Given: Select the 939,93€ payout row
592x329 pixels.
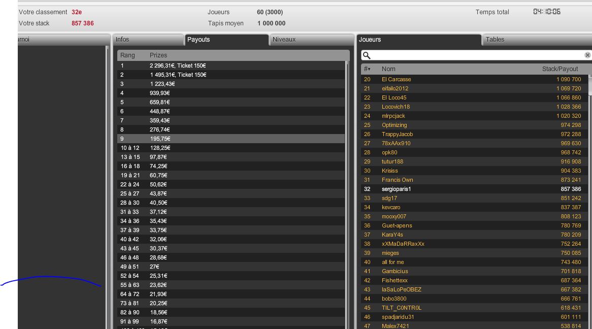Looking at the screenshot, I should click(231, 93).
